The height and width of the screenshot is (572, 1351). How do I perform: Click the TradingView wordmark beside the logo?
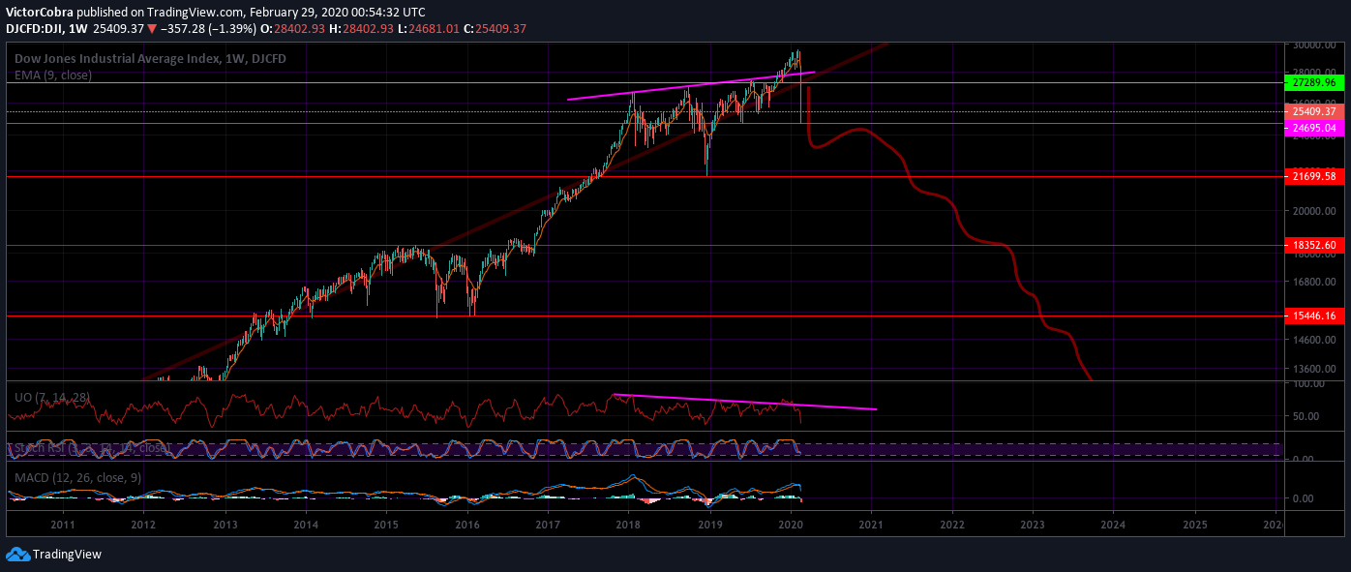coord(67,555)
